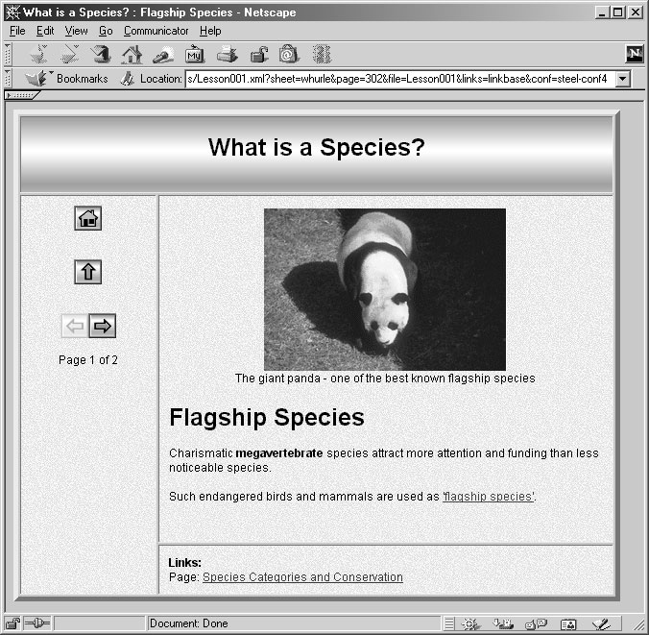
Task: Open the Location URL history dropdown arrow
Action: 621,79
